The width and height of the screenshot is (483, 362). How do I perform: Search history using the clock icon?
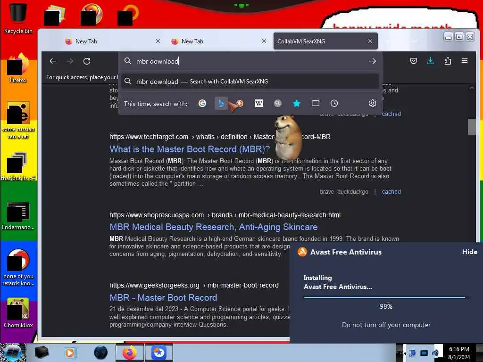(334, 103)
